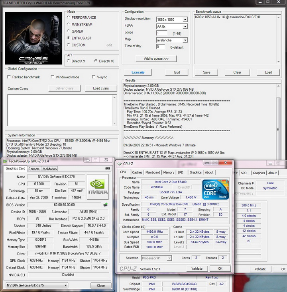Open About tab in background CPU-Z window

coord(272,173)
